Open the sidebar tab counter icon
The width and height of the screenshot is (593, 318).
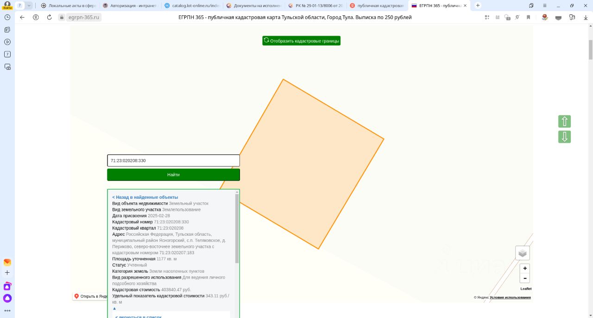[7, 54]
